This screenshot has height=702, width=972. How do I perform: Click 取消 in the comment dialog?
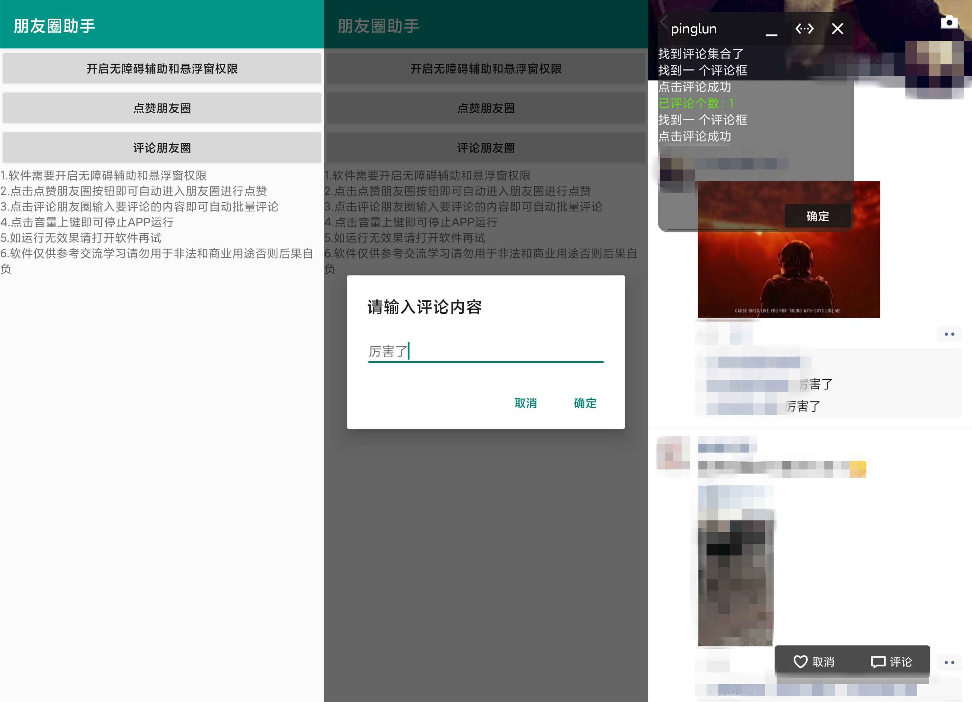[525, 403]
